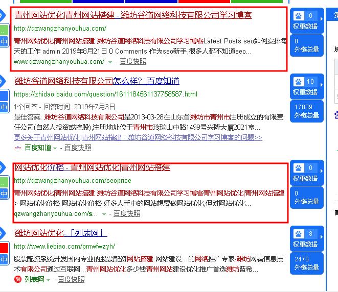The image size is (338, 292).
Task: Click paw icon with weight 0 on first result
Action: pos(299,16)
